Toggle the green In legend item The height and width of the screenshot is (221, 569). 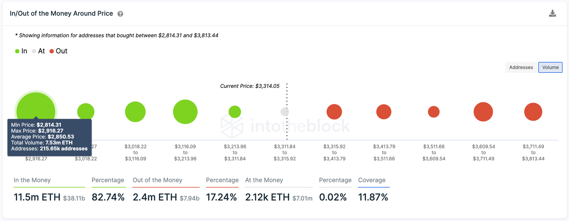pos(21,51)
